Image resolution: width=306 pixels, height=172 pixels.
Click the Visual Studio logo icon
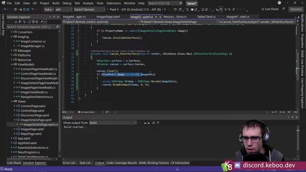tap(3, 3)
